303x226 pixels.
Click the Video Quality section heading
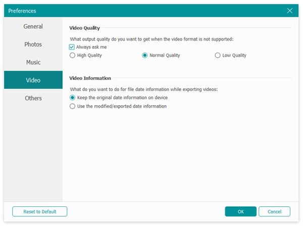[x=85, y=28]
